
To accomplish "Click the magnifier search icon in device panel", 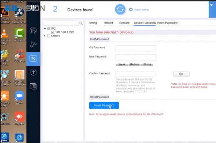I will [x=81, y=23].
